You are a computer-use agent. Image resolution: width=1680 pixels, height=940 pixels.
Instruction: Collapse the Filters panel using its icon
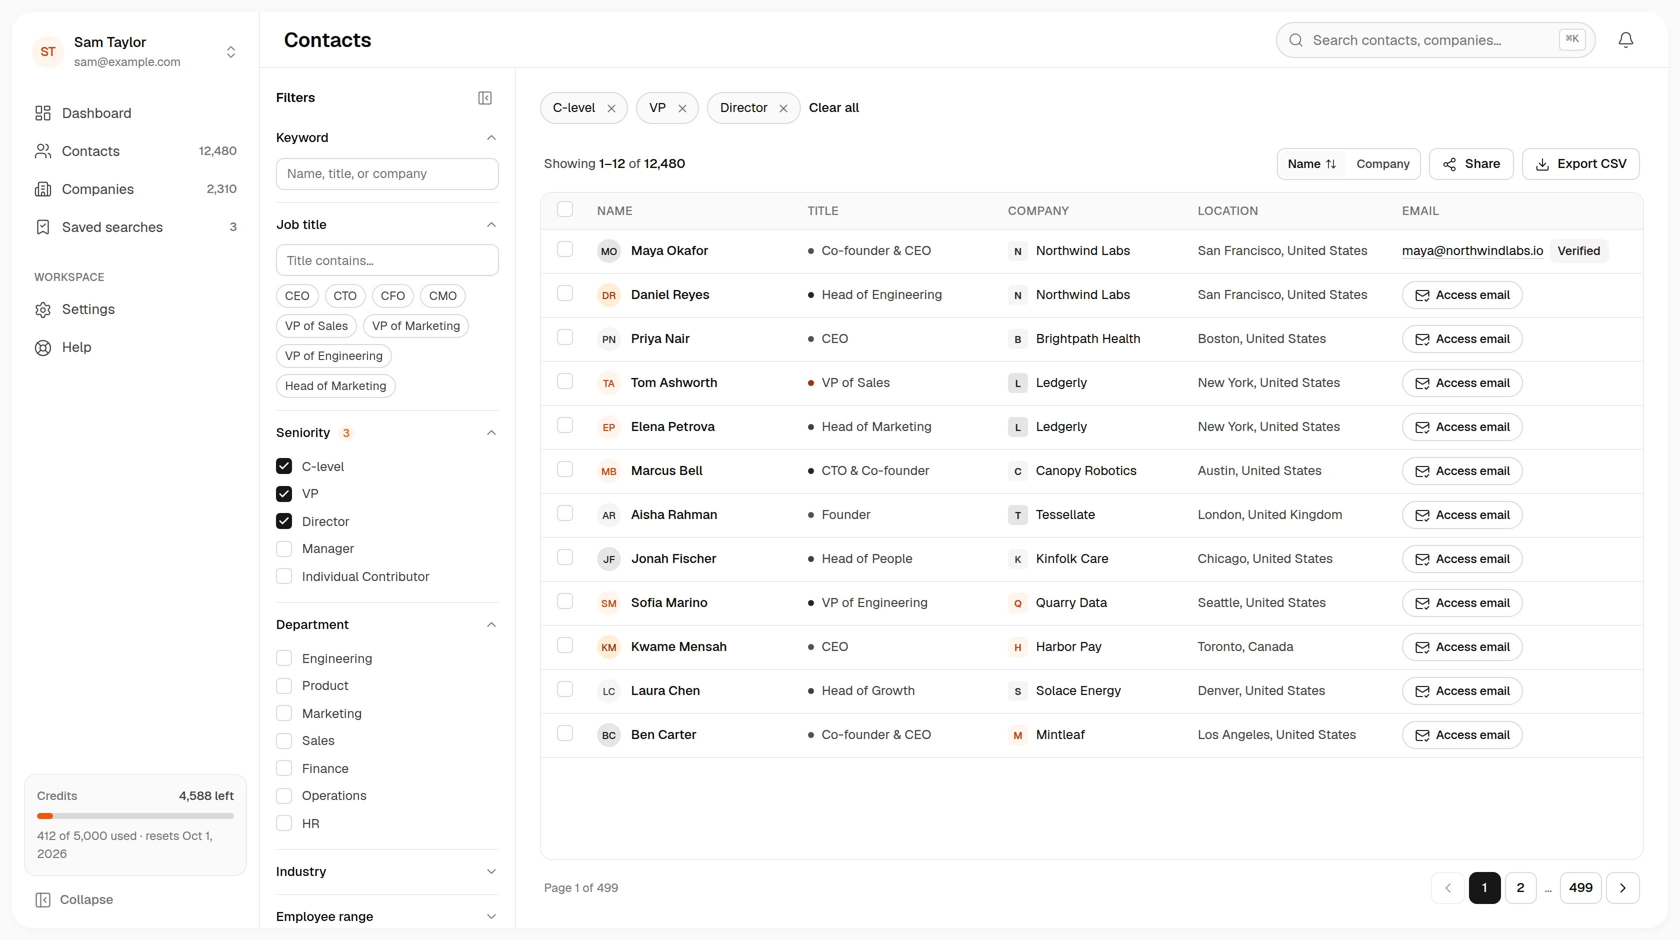[484, 98]
